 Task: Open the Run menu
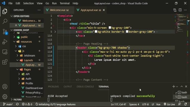tap(54, 3)
